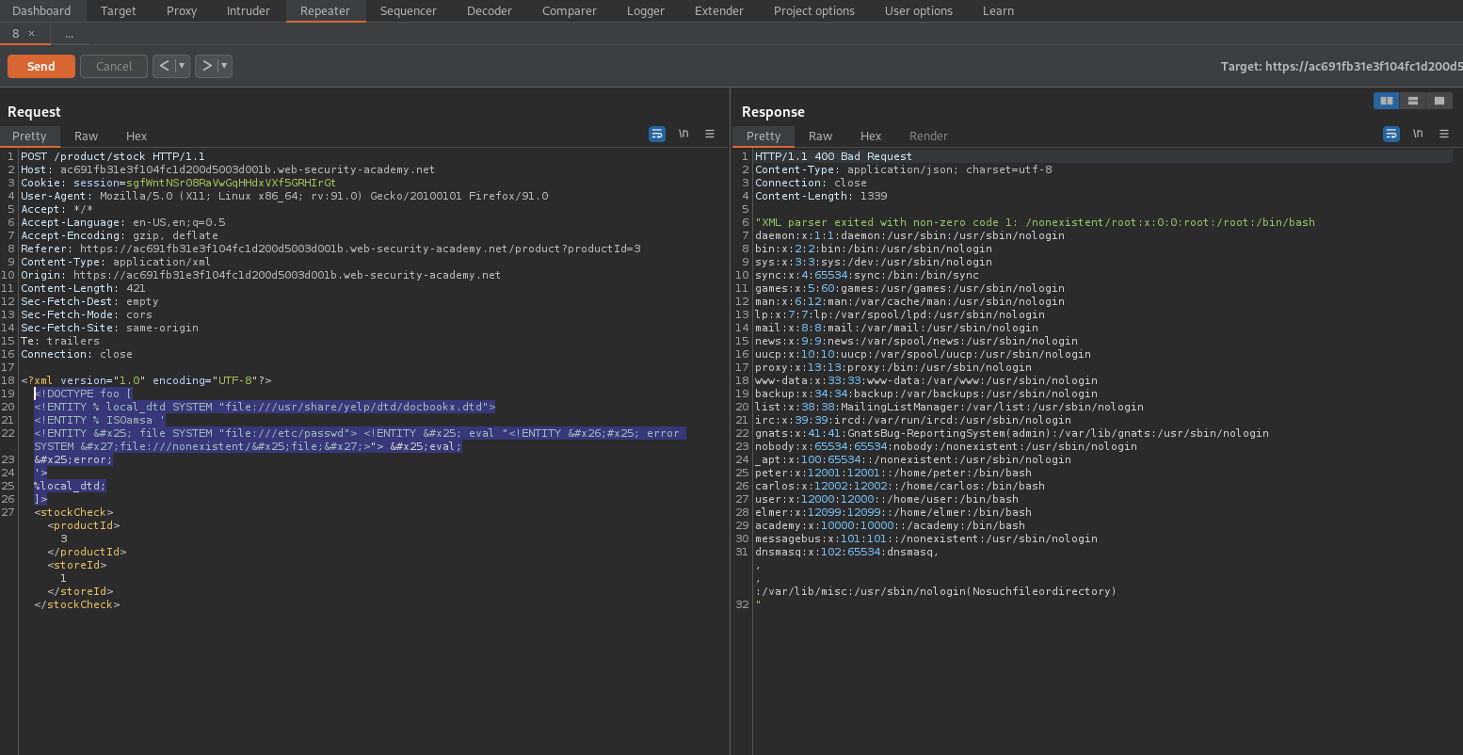This screenshot has height=755, width=1463.
Task: Select the Repeater tab
Action: point(325,10)
